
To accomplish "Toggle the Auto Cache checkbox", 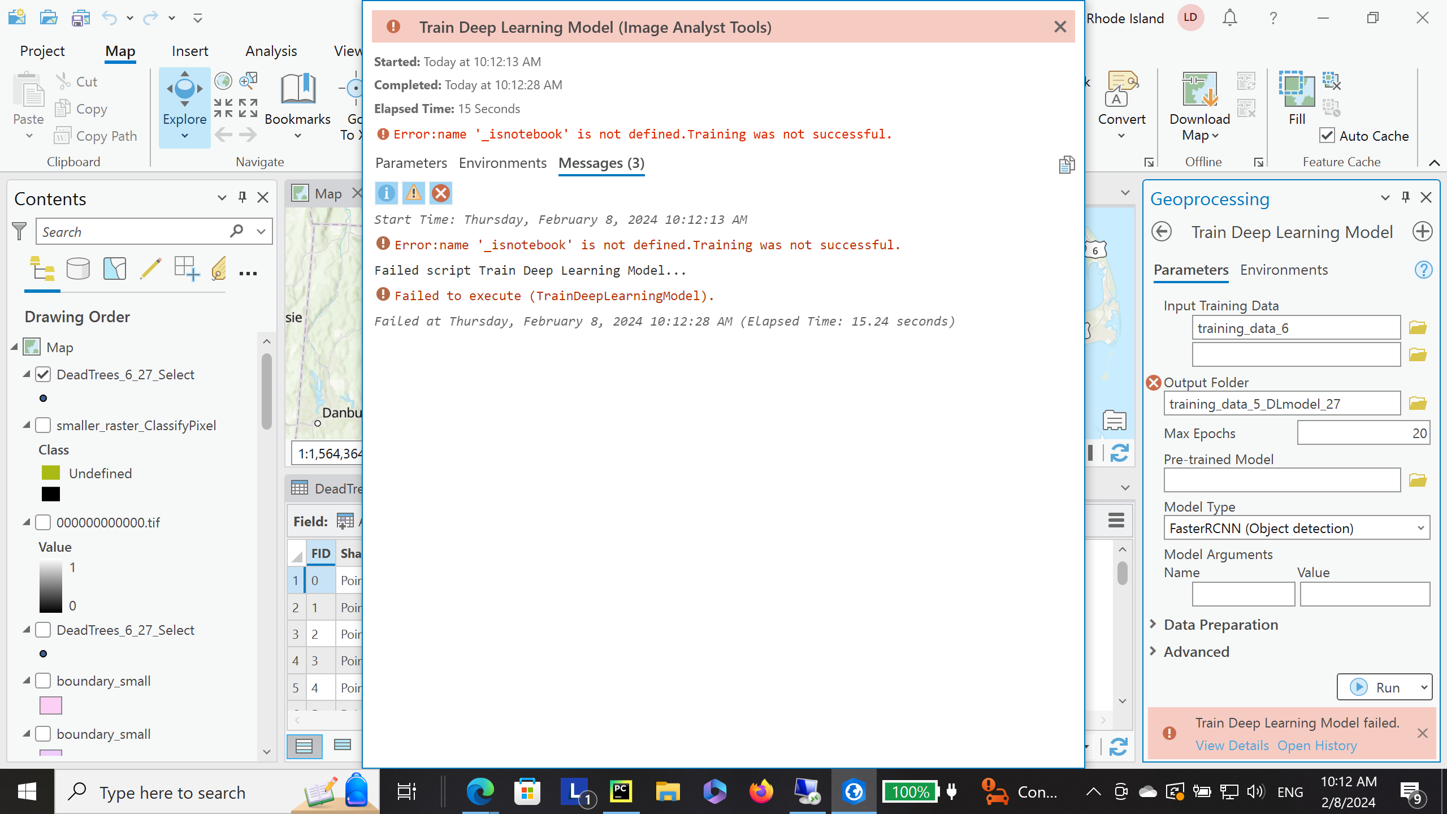I will 1327,136.
